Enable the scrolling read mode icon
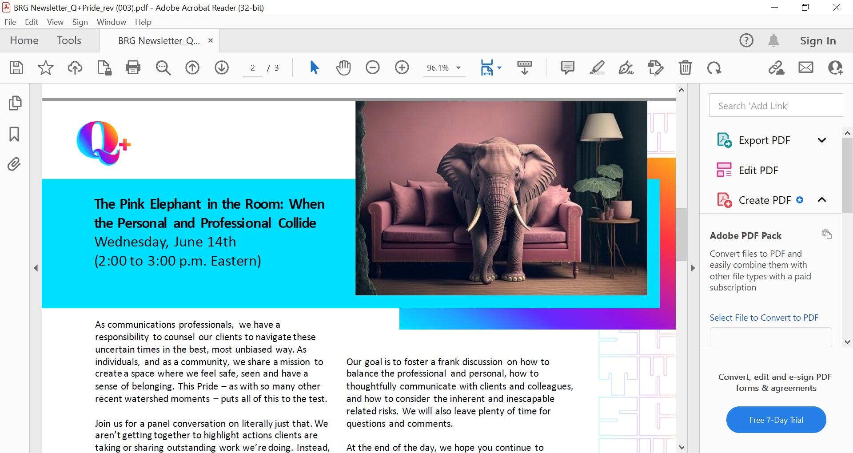Screen dimensions: 853x453 pos(525,68)
